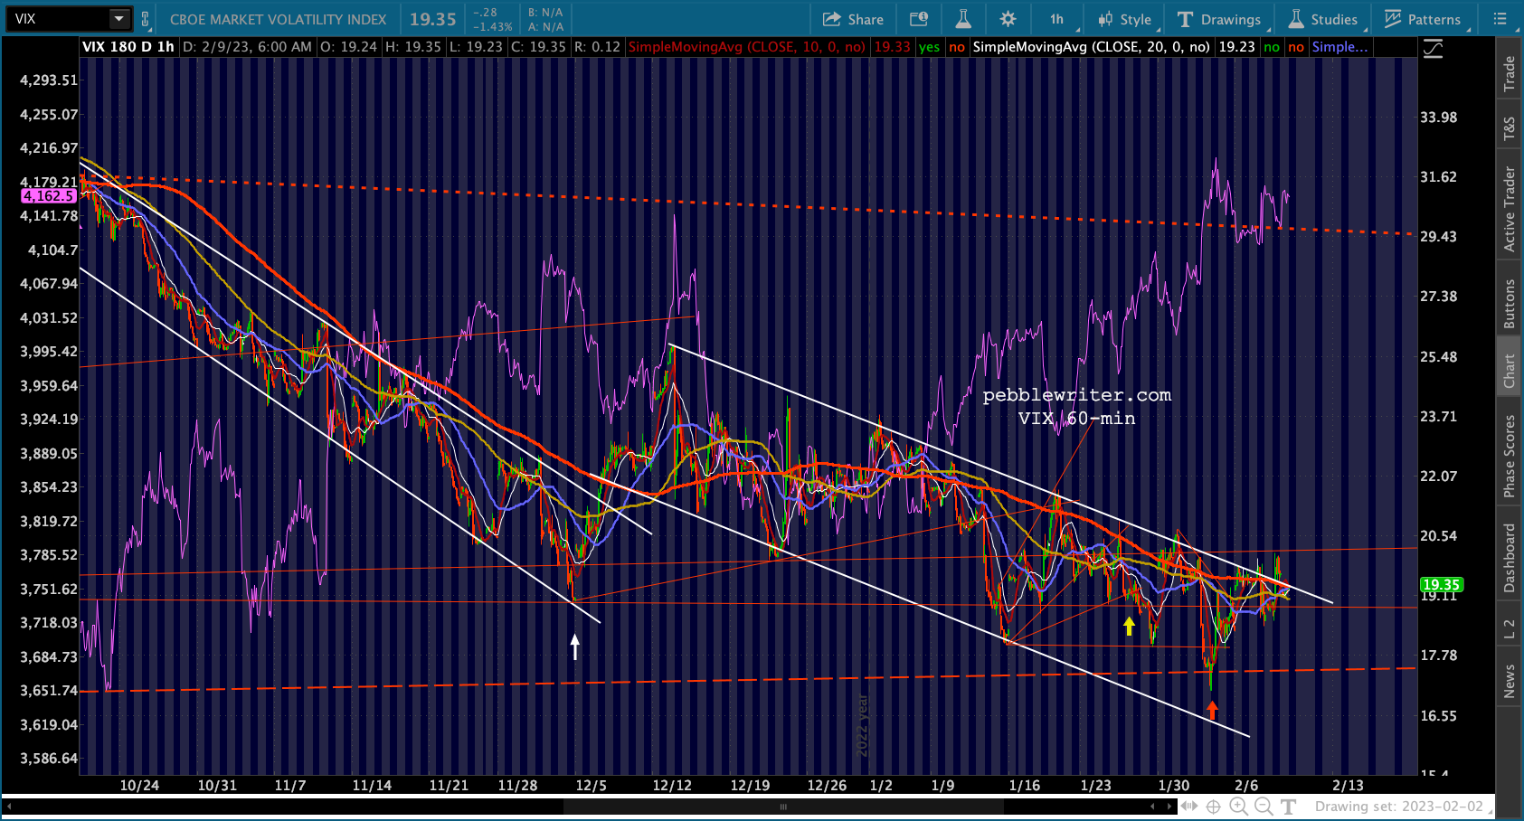1524x821 pixels.
Task: Click the crosshair pan icon
Action: pos(1214,807)
